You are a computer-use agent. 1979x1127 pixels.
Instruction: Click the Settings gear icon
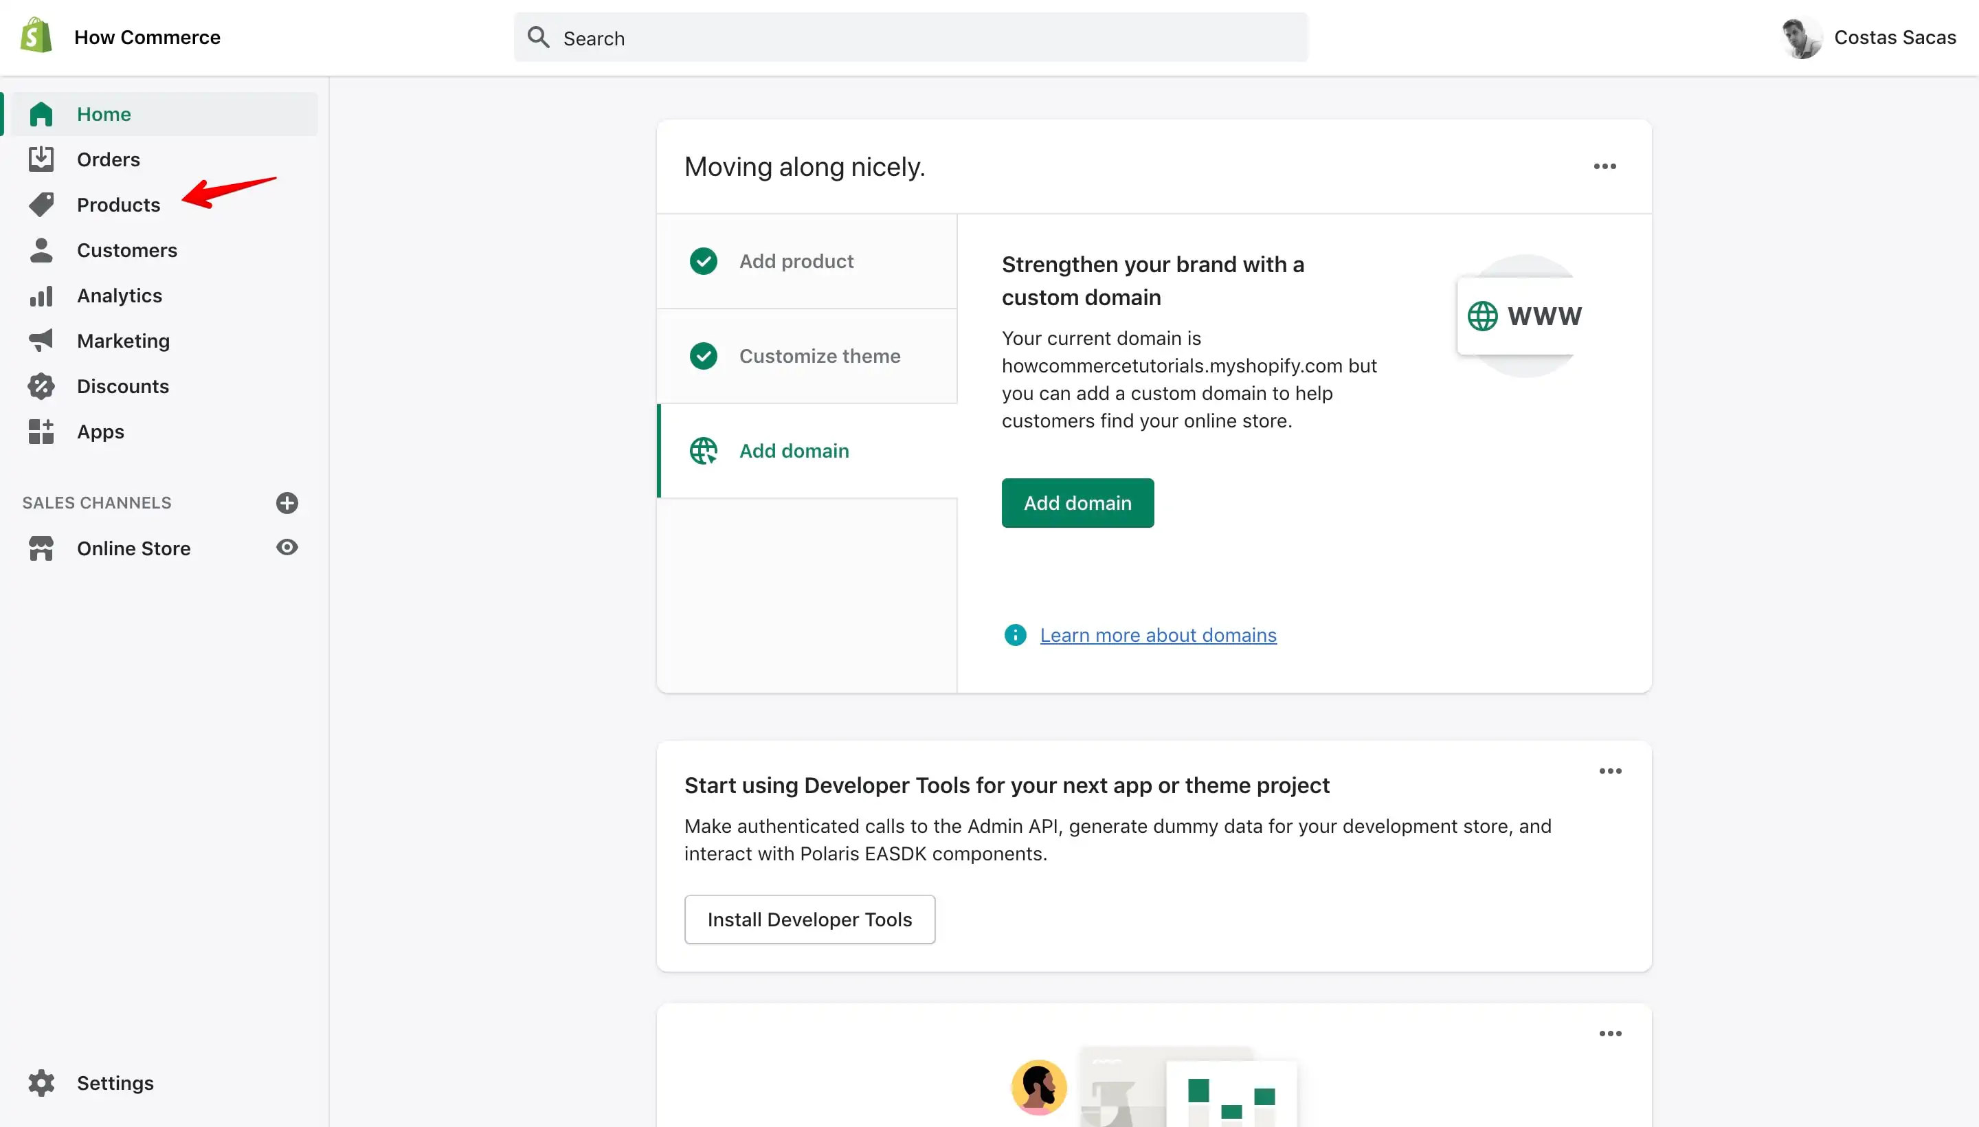pos(41,1082)
